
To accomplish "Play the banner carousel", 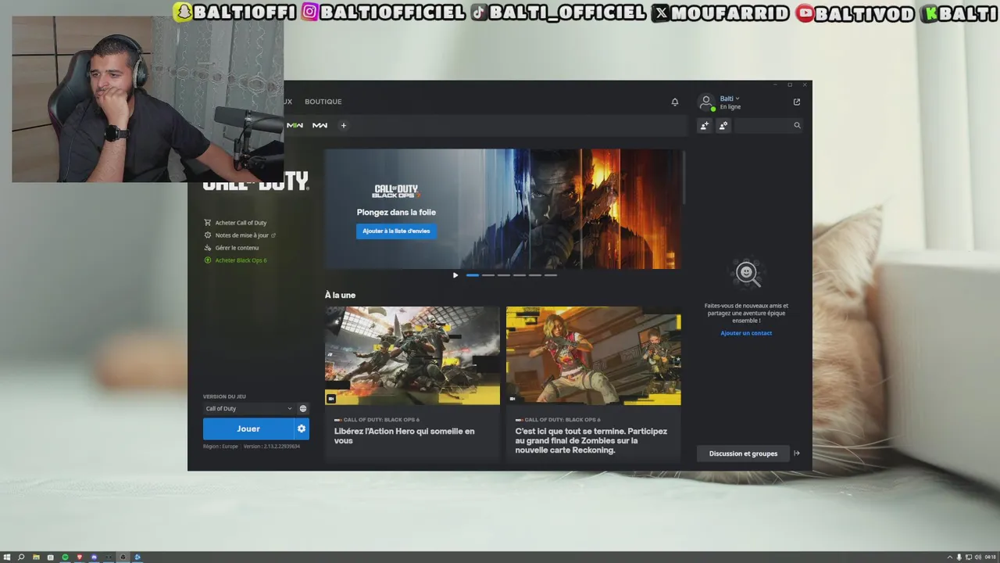I will 455,275.
